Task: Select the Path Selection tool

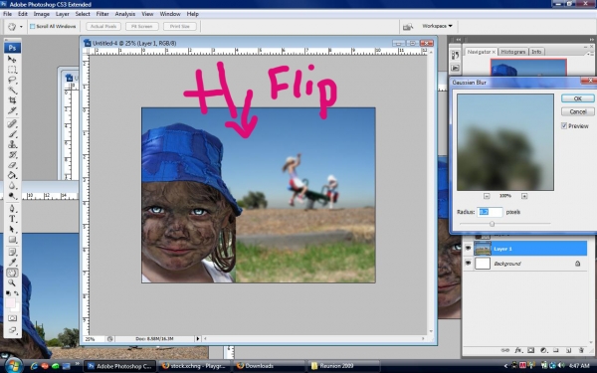Action: click(x=12, y=229)
